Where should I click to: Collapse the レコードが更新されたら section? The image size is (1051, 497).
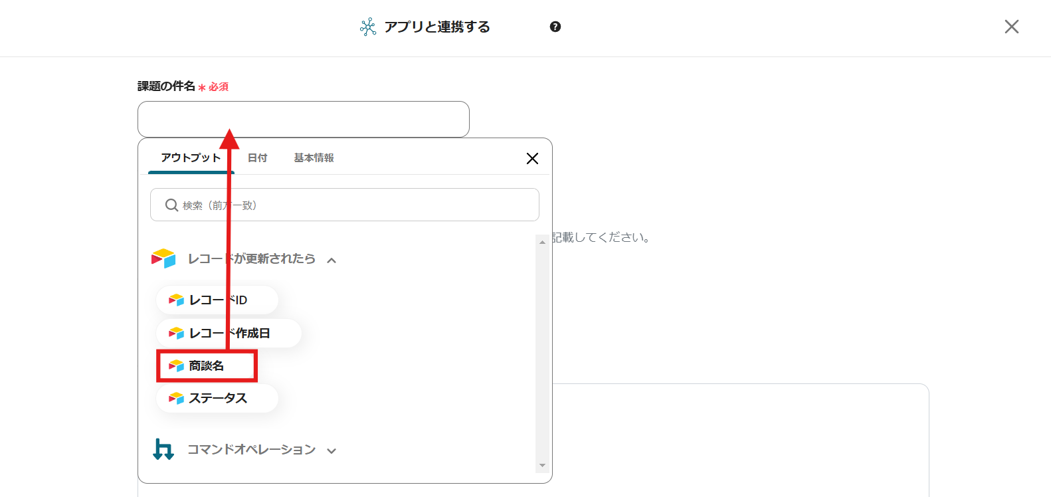332,260
